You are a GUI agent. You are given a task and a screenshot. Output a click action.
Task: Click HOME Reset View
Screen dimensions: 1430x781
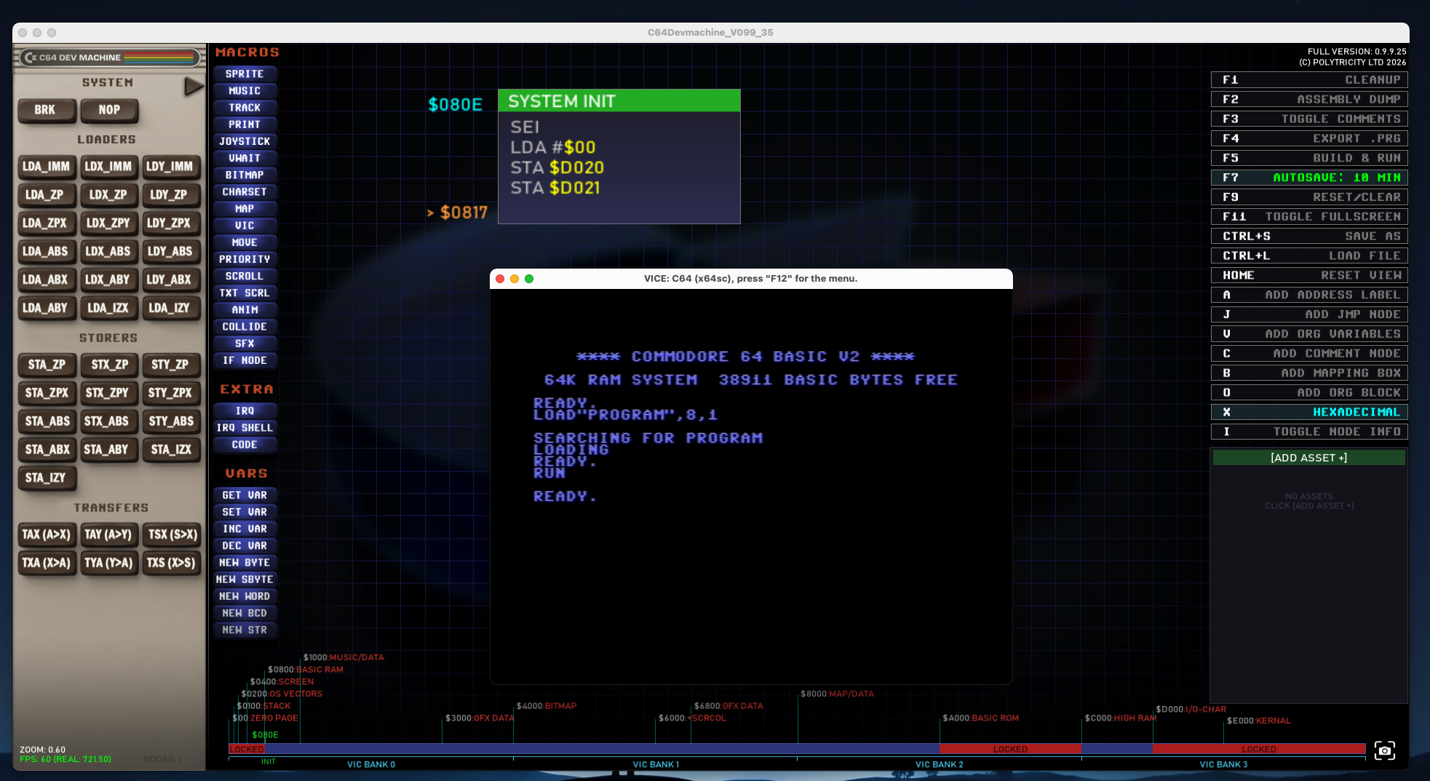(x=1309, y=275)
